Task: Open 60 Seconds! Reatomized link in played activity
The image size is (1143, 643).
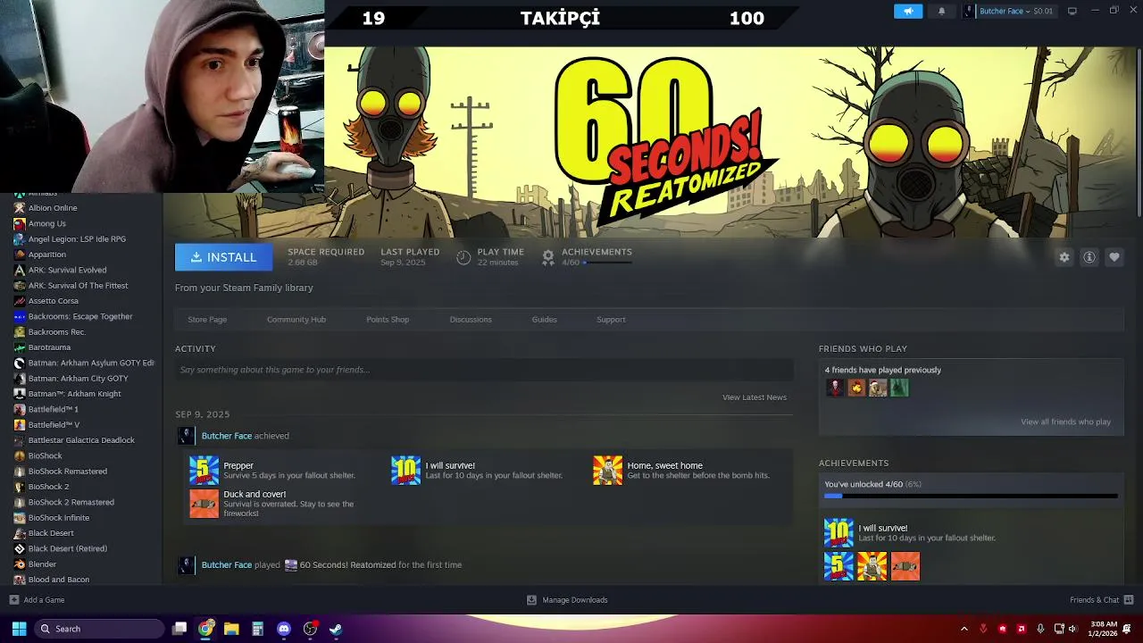Action: click(347, 564)
